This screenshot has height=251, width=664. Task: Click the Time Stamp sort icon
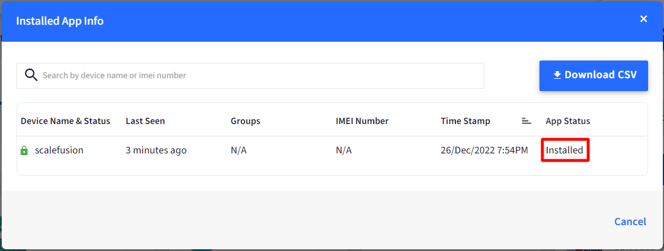[526, 121]
